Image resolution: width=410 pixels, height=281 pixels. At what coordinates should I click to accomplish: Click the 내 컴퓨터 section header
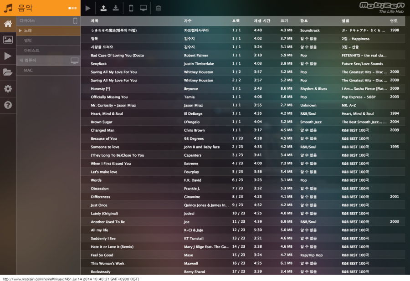pos(48,61)
